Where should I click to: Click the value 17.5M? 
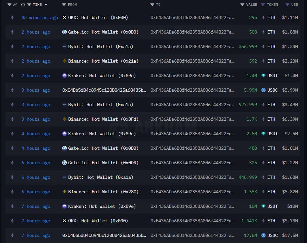point(251,235)
